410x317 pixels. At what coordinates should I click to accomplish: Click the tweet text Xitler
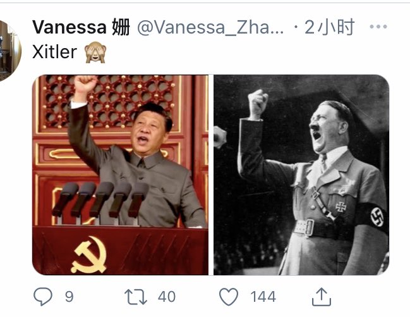(55, 52)
